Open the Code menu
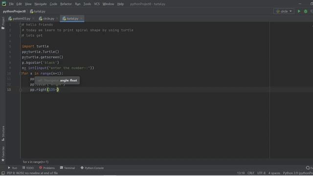 pos(53,4)
